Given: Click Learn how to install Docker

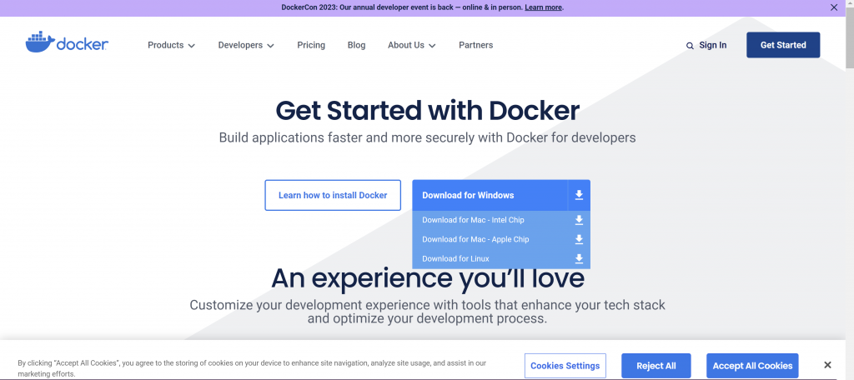Looking at the screenshot, I should click(x=333, y=195).
